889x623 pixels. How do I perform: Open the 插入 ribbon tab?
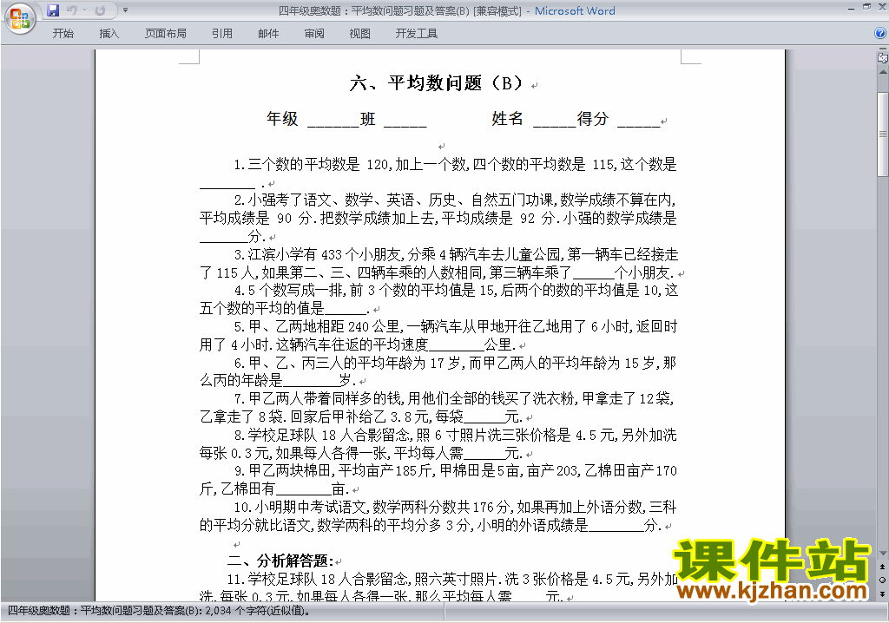(x=109, y=34)
